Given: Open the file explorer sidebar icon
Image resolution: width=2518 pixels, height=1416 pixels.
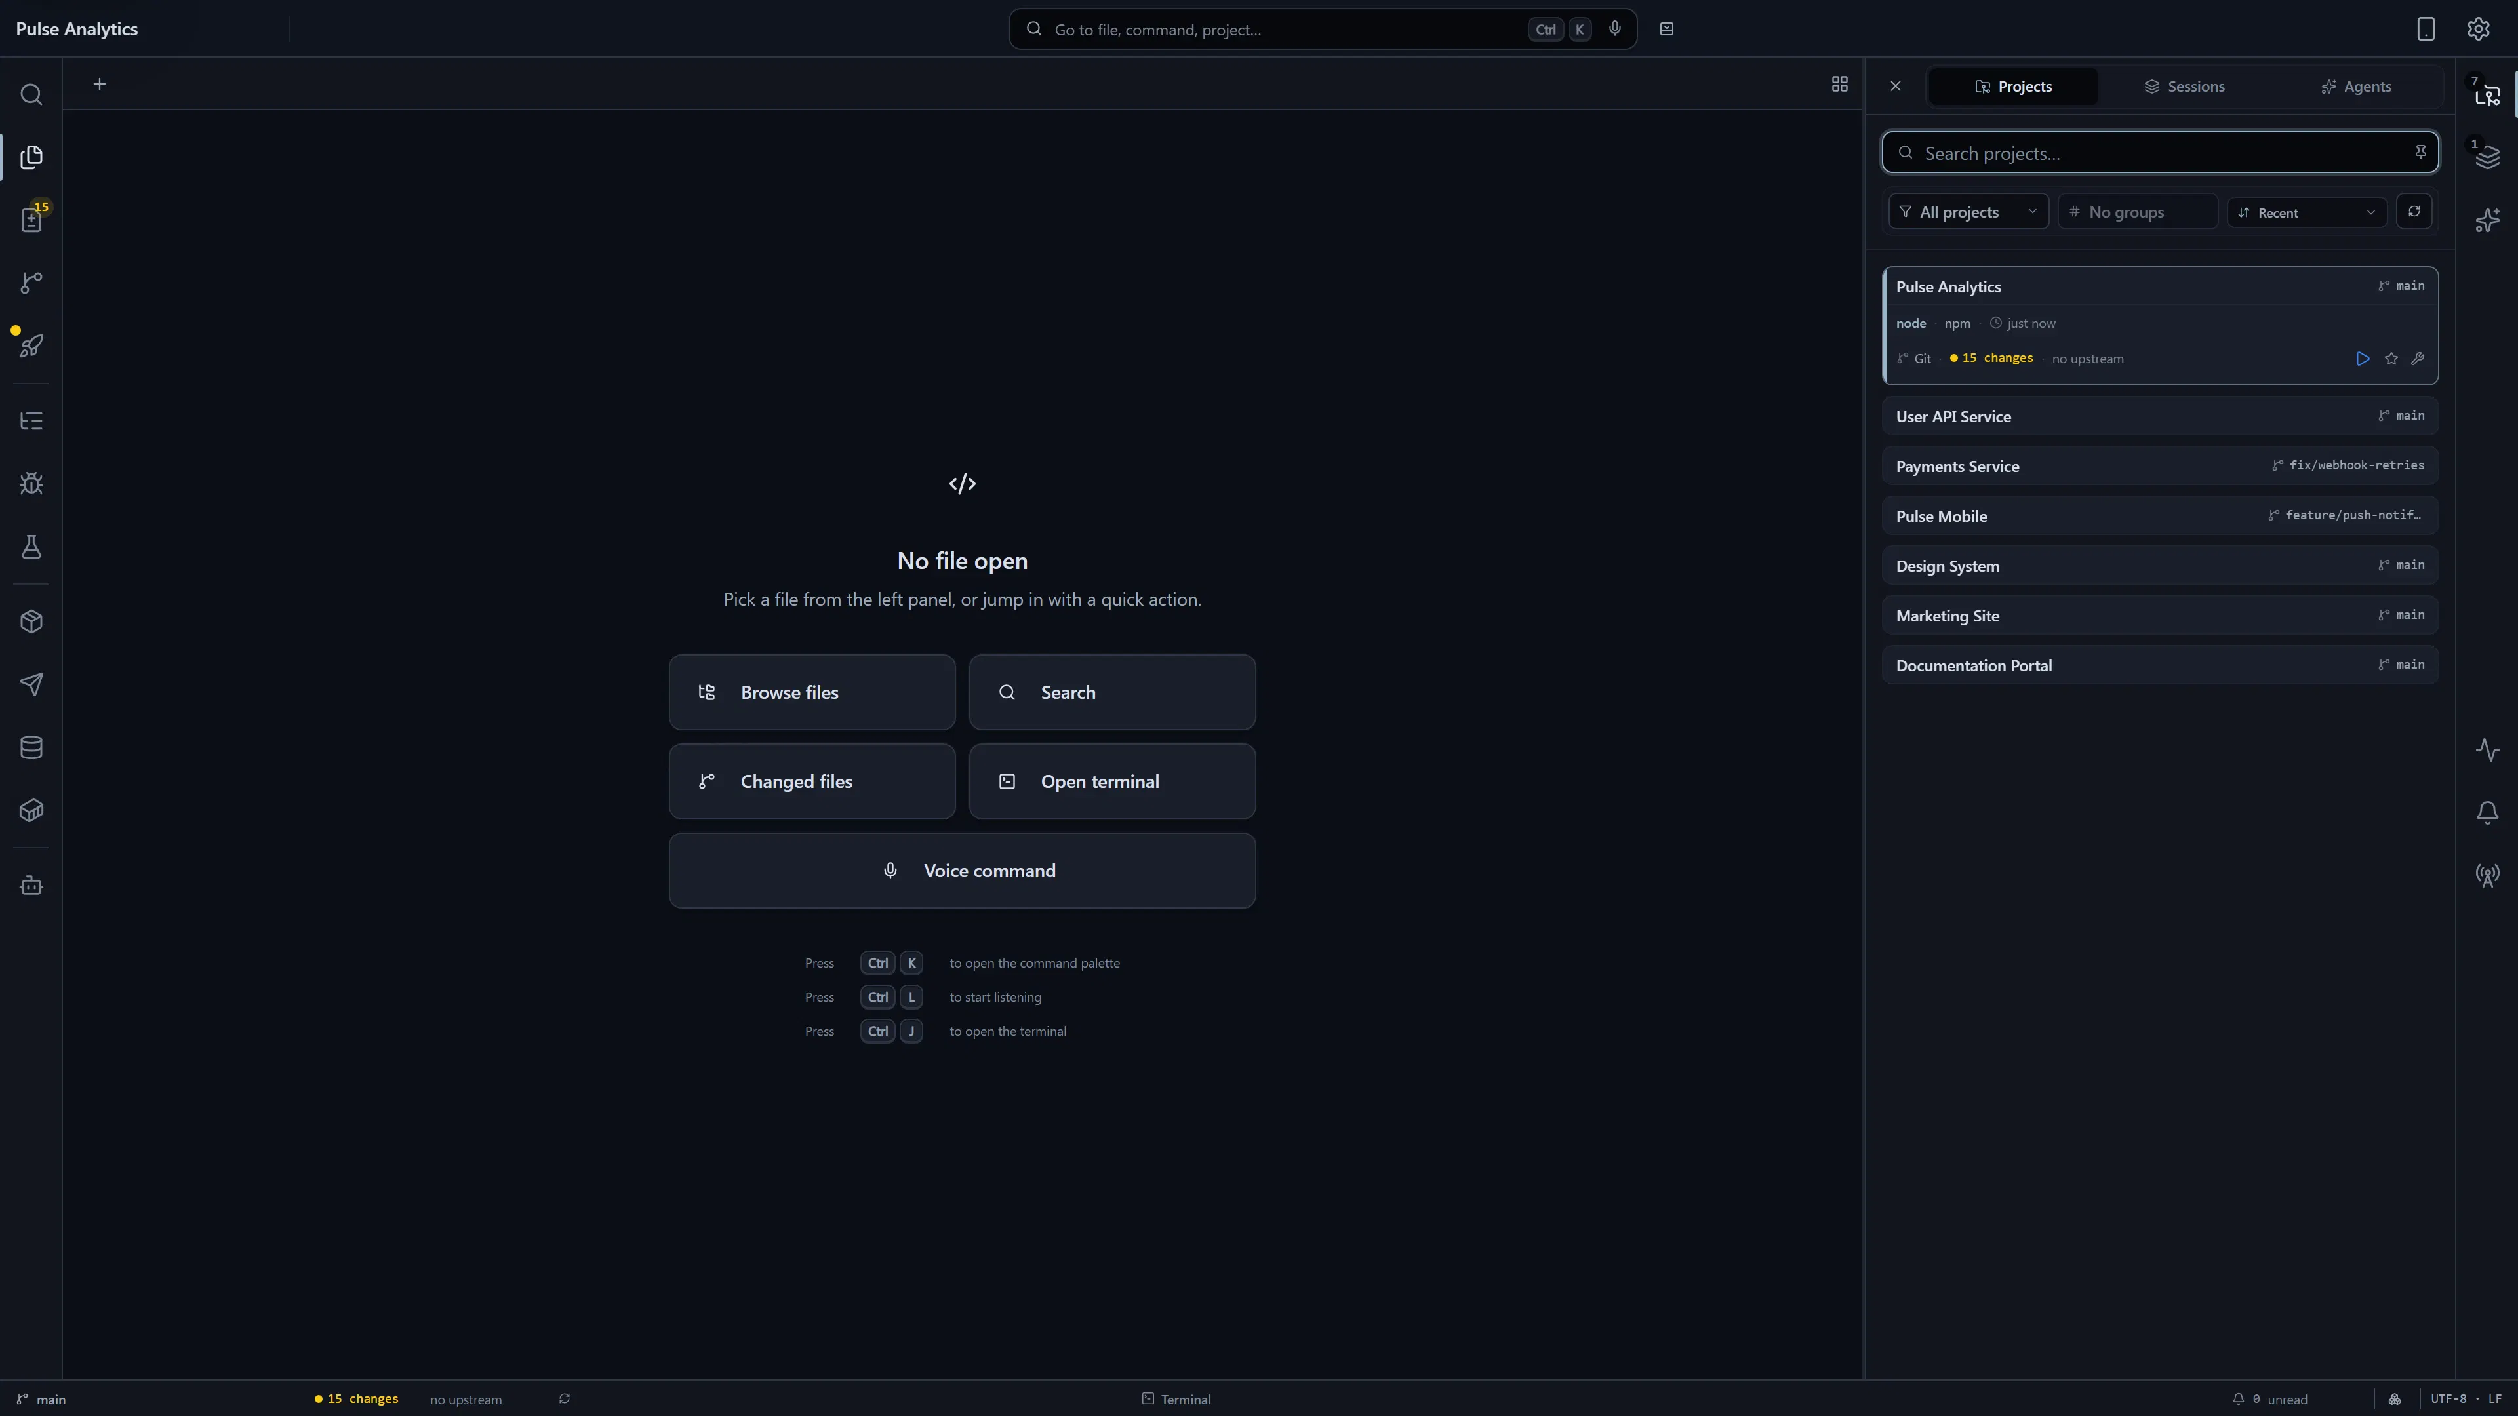Looking at the screenshot, I should tap(31, 157).
